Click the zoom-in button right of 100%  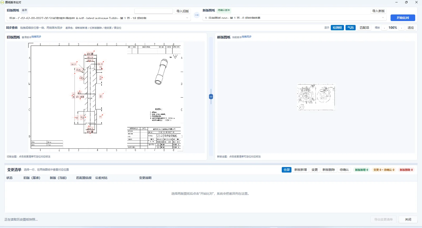tap(401, 28)
